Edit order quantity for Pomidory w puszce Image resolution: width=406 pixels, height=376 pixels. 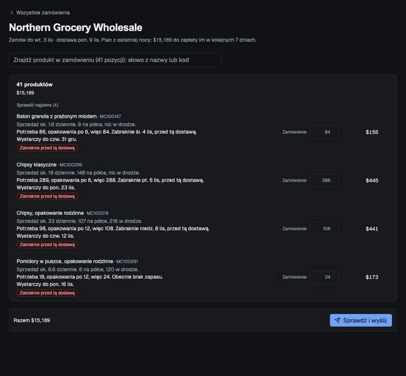coord(324,277)
